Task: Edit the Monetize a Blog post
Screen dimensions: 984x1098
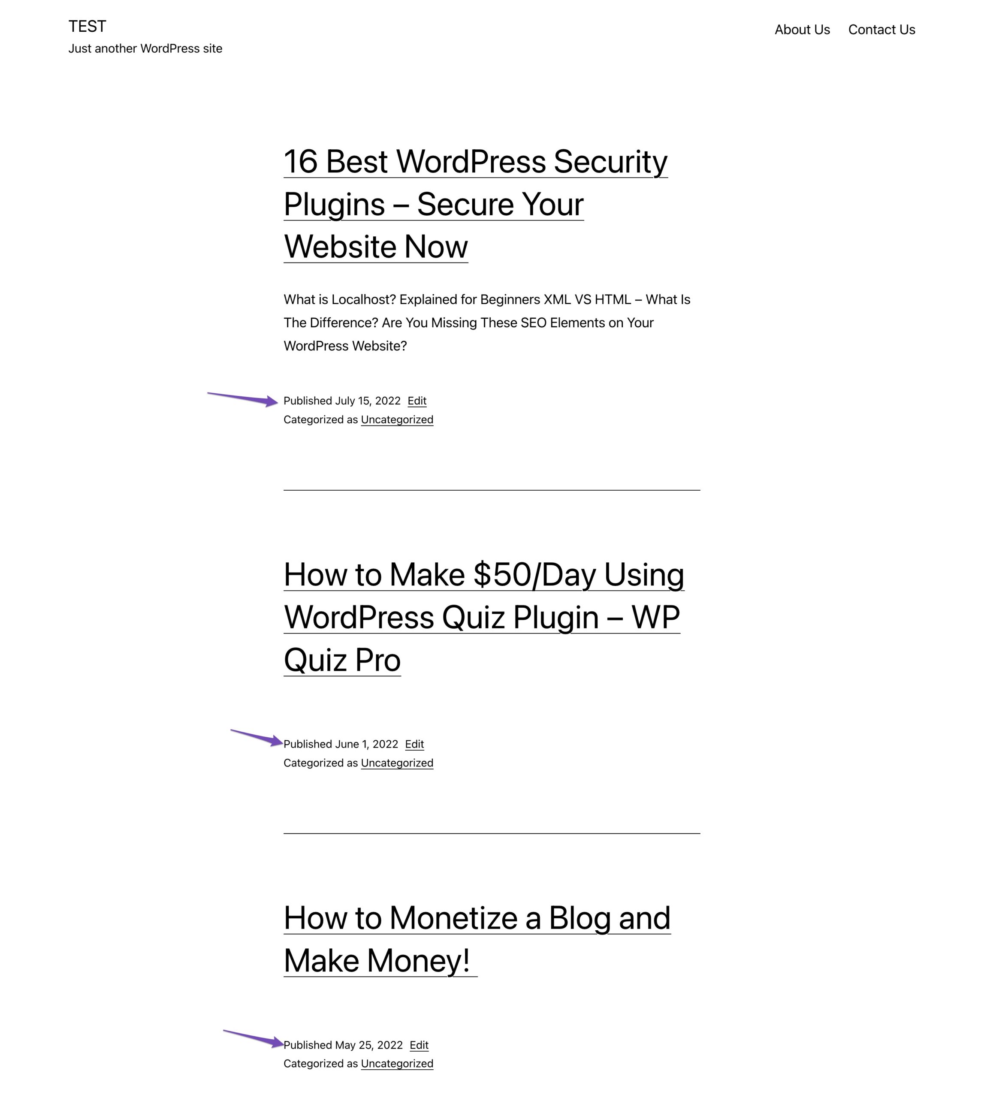Action: click(x=419, y=1044)
